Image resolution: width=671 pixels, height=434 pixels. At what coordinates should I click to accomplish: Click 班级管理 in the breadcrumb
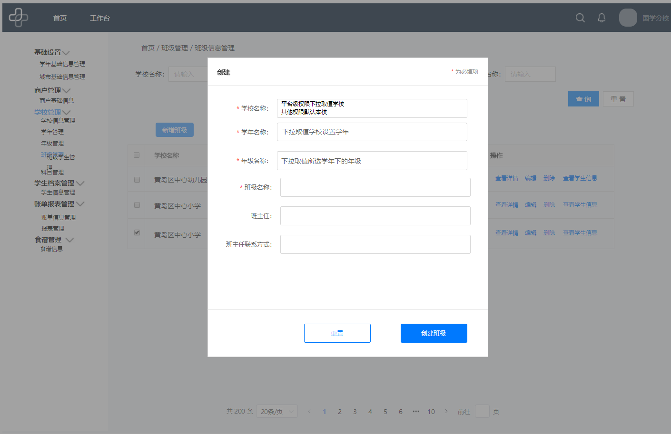click(175, 48)
